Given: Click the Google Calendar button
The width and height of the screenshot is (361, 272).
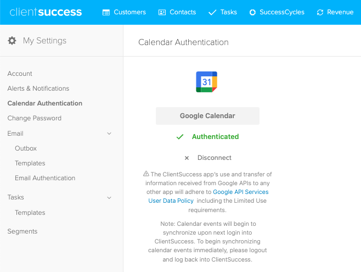Looking at the screenshot, I should click(x=207, y=116).
